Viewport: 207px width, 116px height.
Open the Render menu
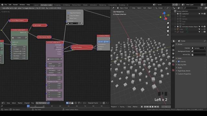pyautogui.click(x=16, y=5)
